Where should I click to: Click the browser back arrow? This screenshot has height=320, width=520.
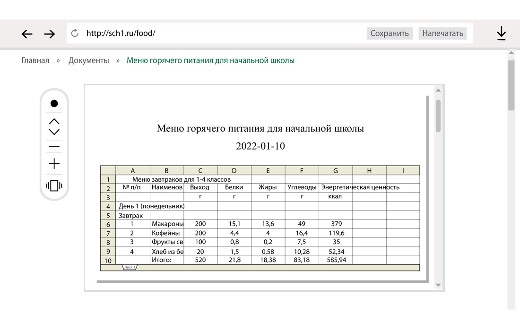coord(27,34)
